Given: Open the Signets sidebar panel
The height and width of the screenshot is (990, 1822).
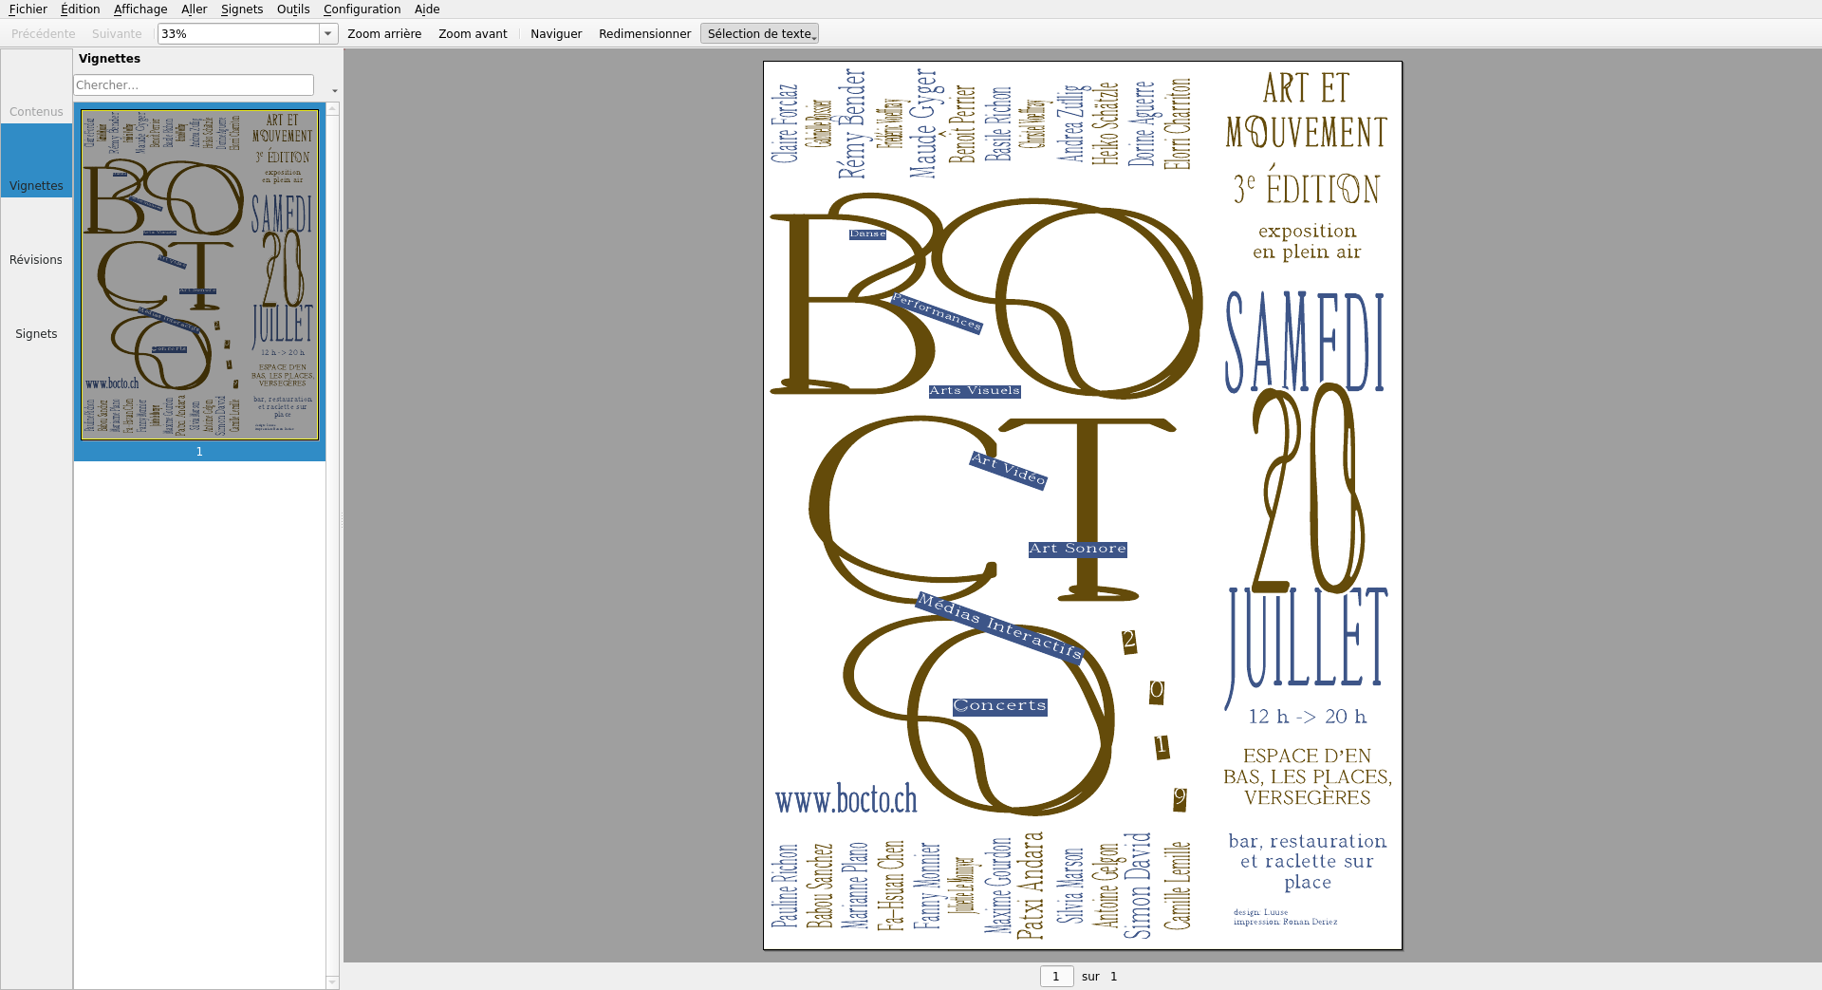Looking at the screenshot, I should 36,333.
